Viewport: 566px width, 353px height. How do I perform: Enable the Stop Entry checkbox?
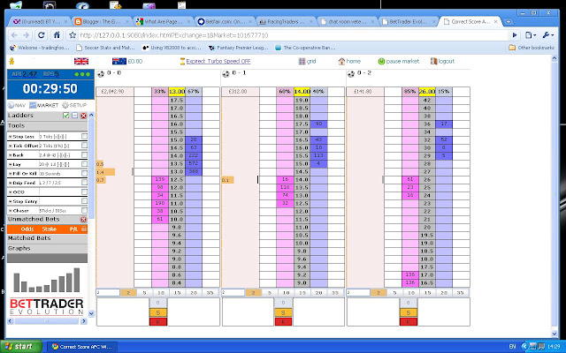click(84, 201)
